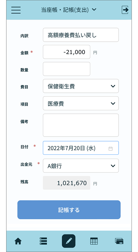The image size is (138, 252).
Task: Expand the 項目 dropdown showing 医療費
Action: pos(81,103)
